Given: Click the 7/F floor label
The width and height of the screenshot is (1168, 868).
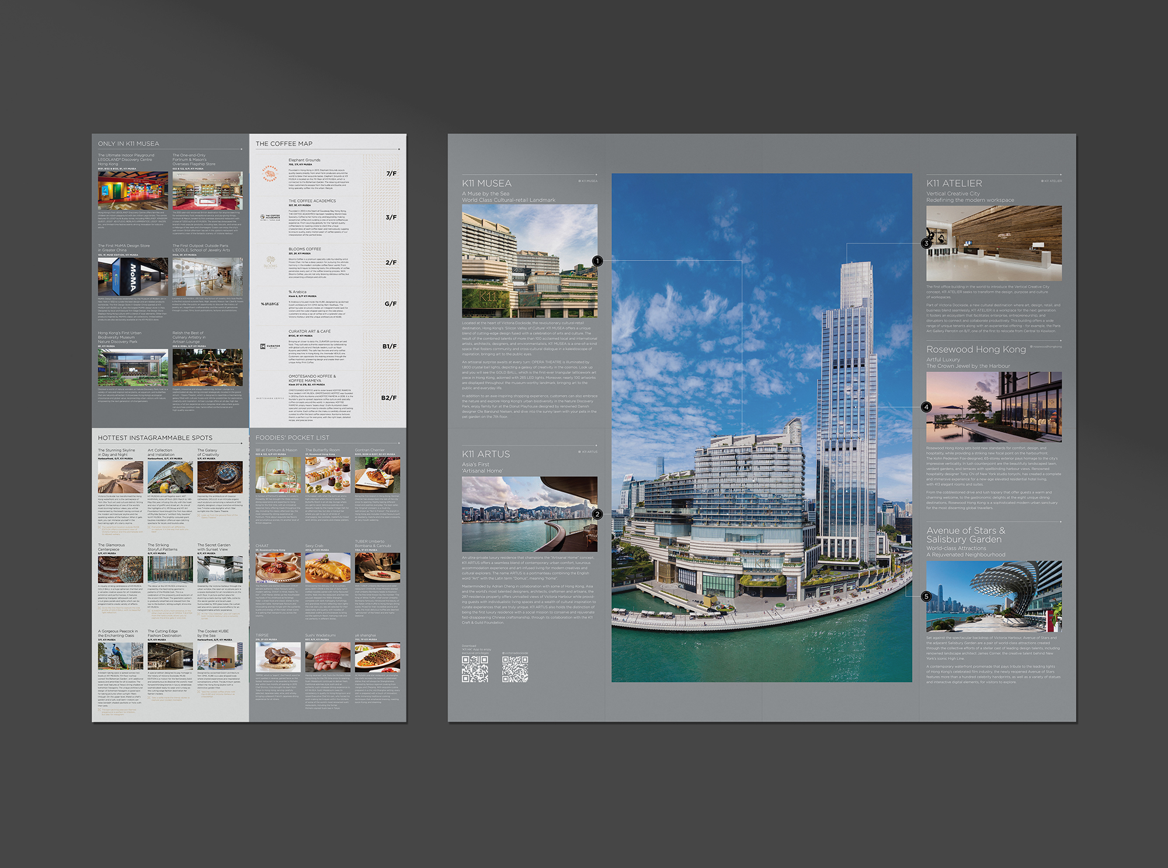Looking at the screenshot, I should coord(391,173).
